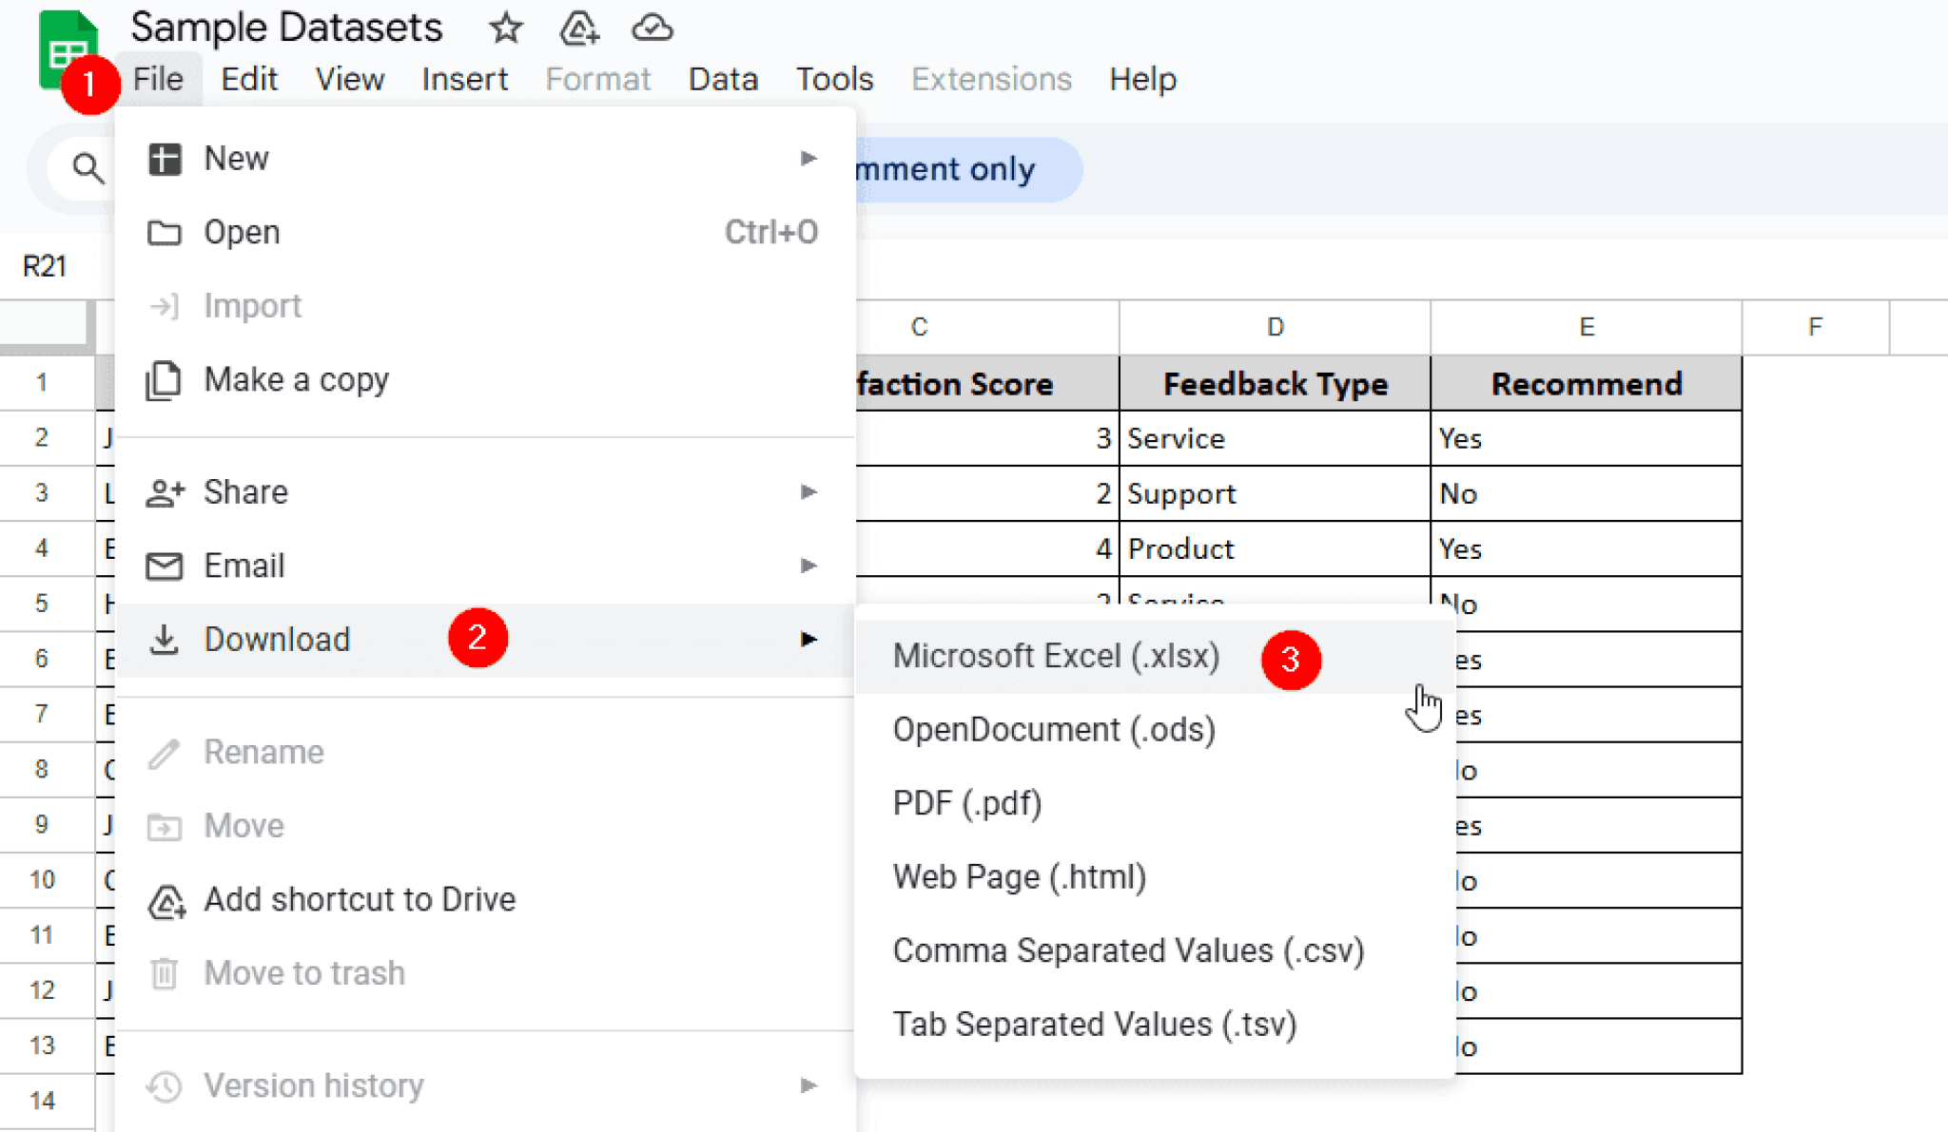The height and width of the screenshot is (1132, 1948).
Task: Click the search menus magnifier icon
Action: [88, 168]
